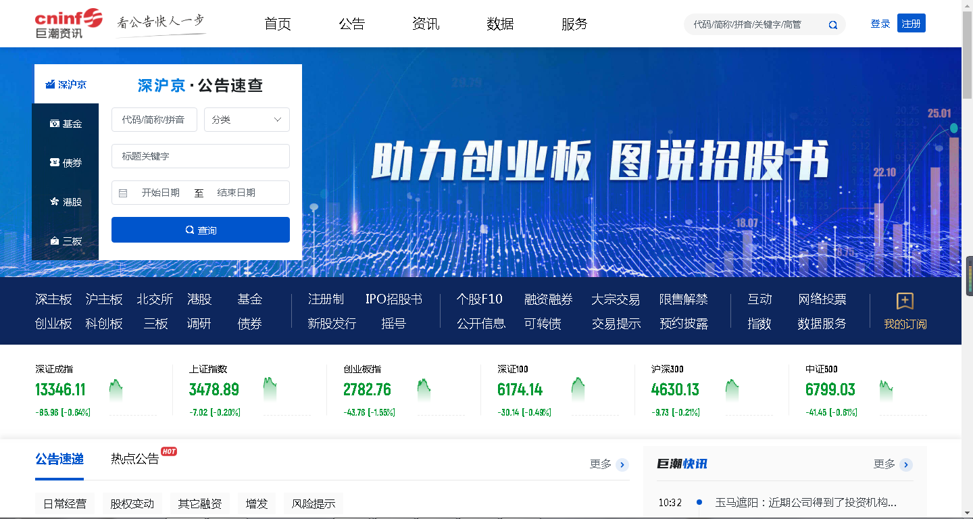Focus the 代码/简称/拼音 input in quick search
Viewport: 973px width, 519px height.
tap(154, 120)
